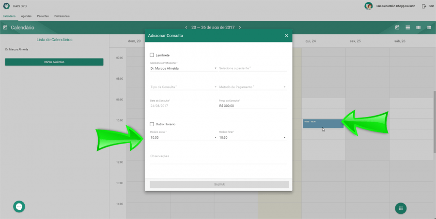
Task: Edit the Preço da Consulta R$ 300,00 field
Action: pyautogui.click(x=253, y=106)
